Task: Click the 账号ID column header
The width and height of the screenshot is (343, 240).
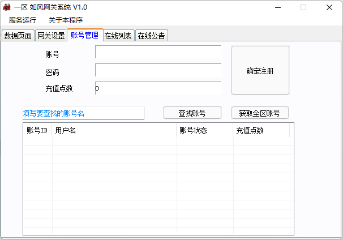Action: click(x=37, y=130)
